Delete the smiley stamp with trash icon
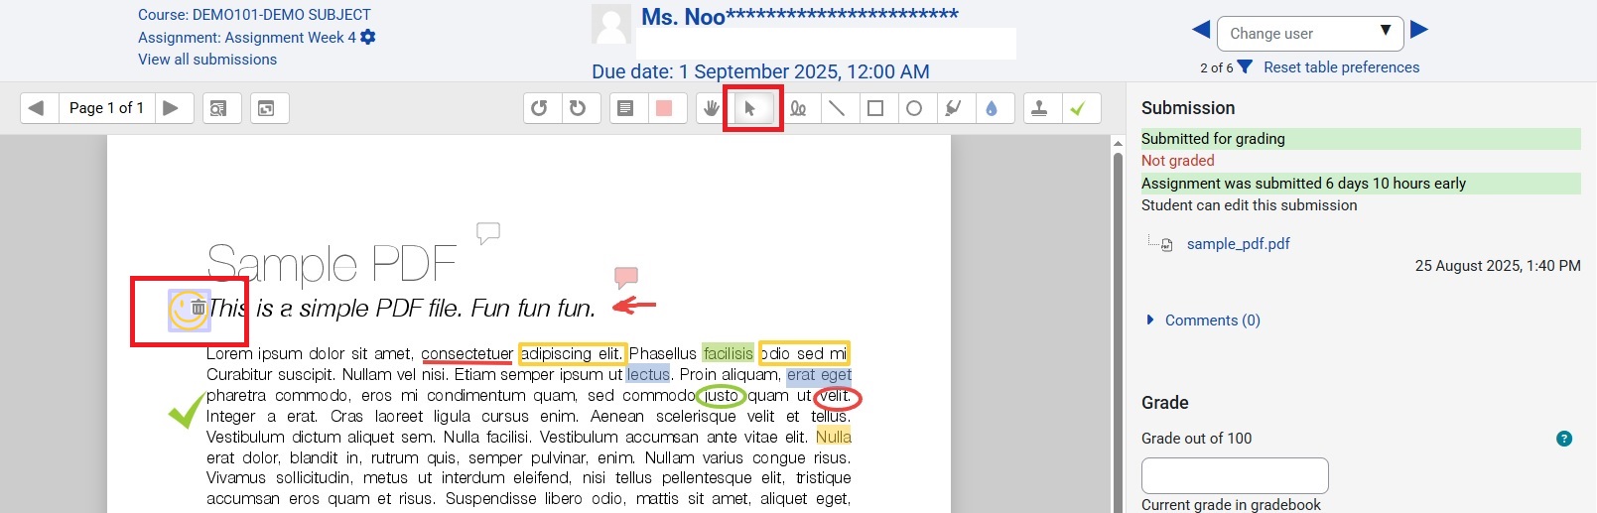 tap(199, 309)
